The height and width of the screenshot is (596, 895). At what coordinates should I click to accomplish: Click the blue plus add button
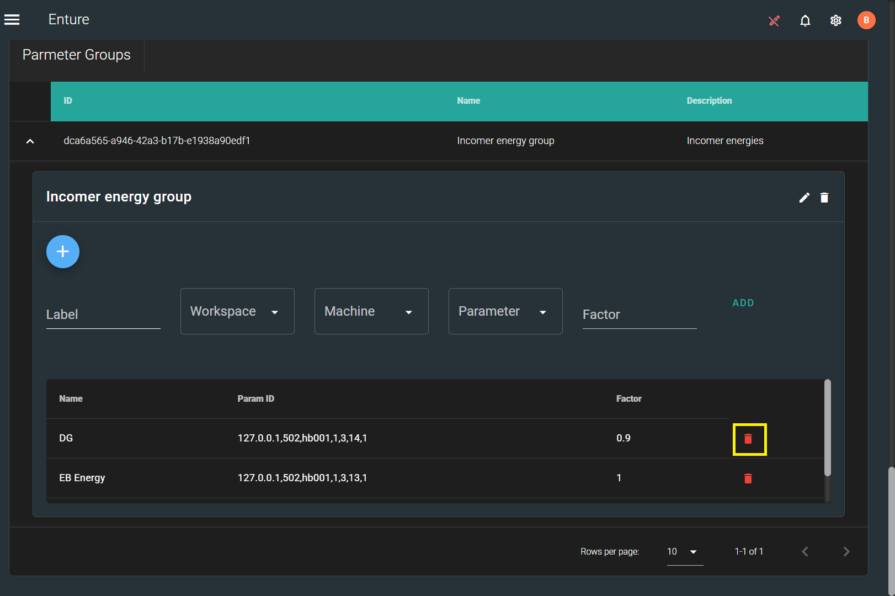(x=63, y=252)
